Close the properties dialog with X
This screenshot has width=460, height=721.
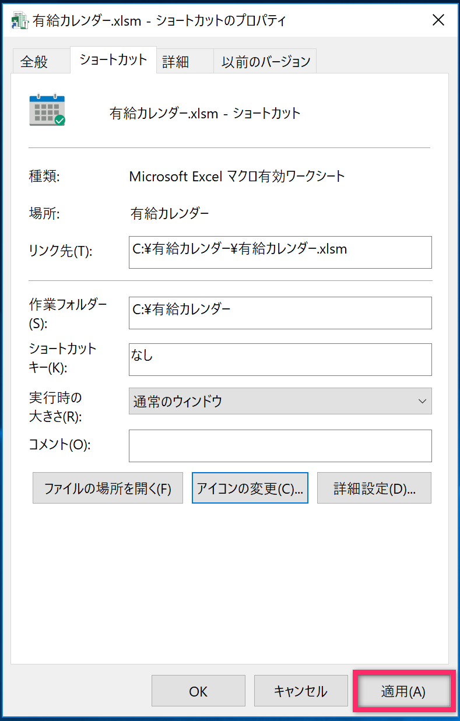(438, 20)
